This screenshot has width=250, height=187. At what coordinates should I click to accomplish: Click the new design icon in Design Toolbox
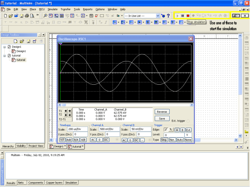pos(16,41)
